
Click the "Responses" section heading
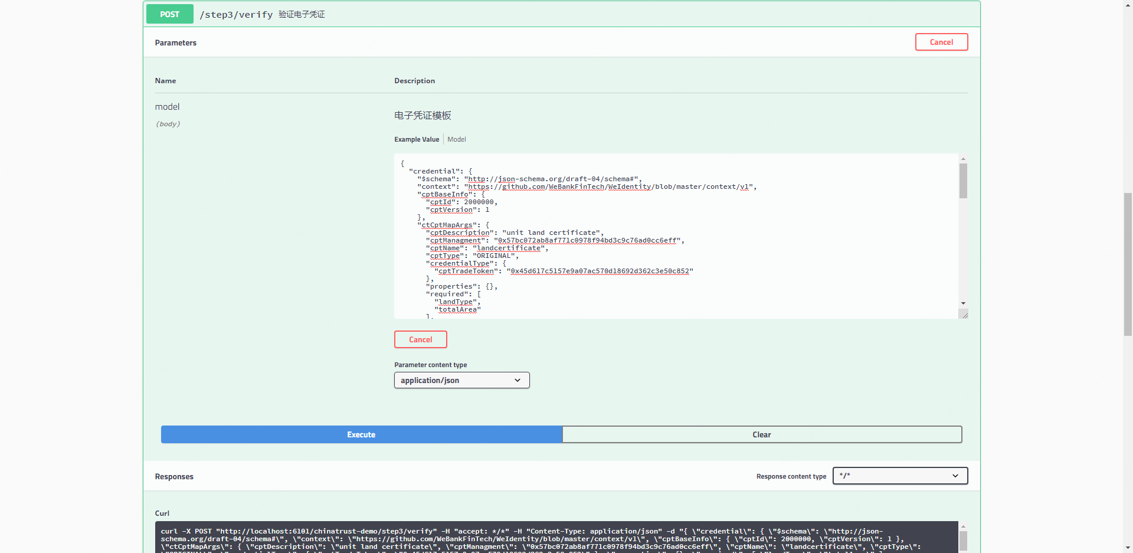click(x=174, y=477)
